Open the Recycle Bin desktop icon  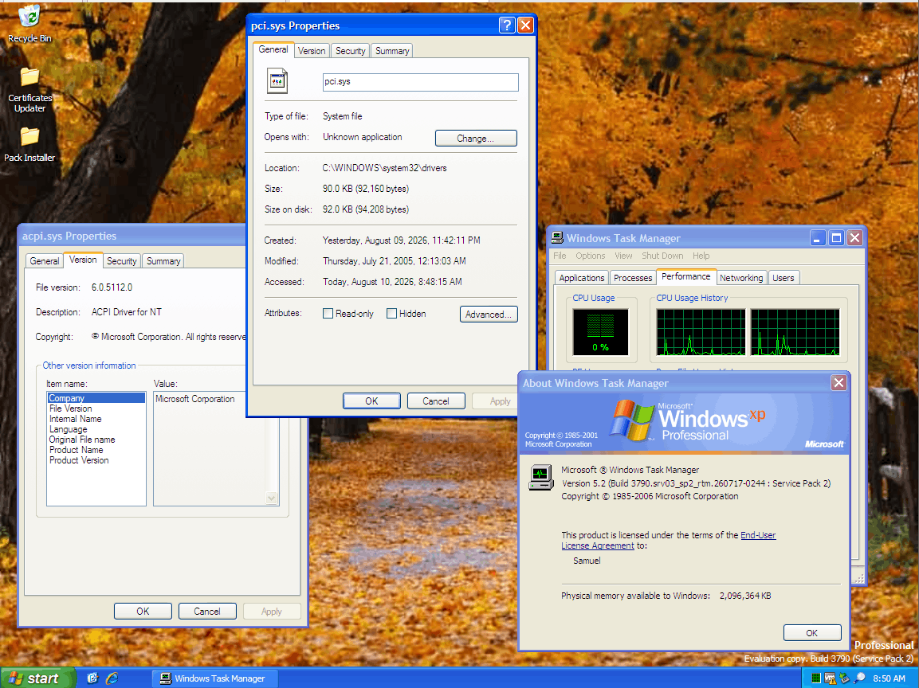pyautogui.click(x=29, y=23)
